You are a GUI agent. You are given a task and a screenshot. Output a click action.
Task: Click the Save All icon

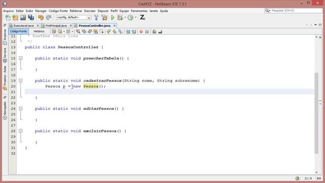(x=31, y=17)
